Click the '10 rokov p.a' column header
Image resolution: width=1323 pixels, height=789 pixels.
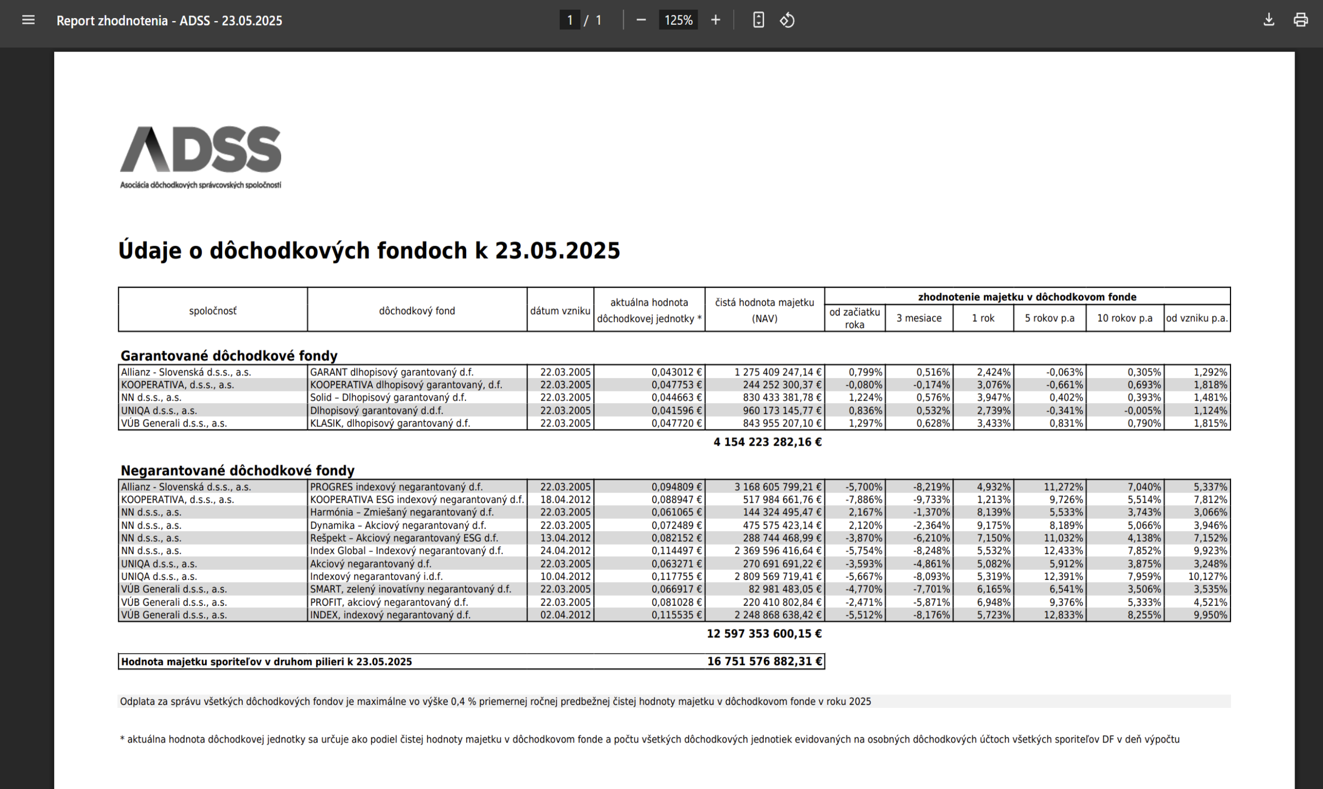pos(1125,318)
